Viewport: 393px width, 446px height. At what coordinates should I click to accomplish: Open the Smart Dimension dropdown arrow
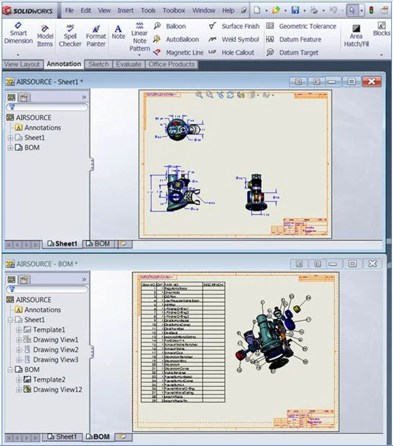click(x=18, y=54)
